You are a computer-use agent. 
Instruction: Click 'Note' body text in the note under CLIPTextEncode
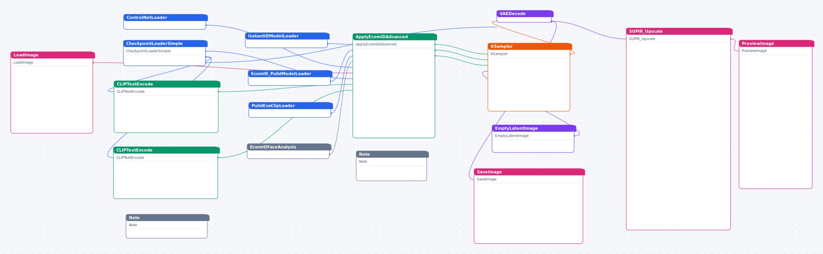[x=133, y=225]
